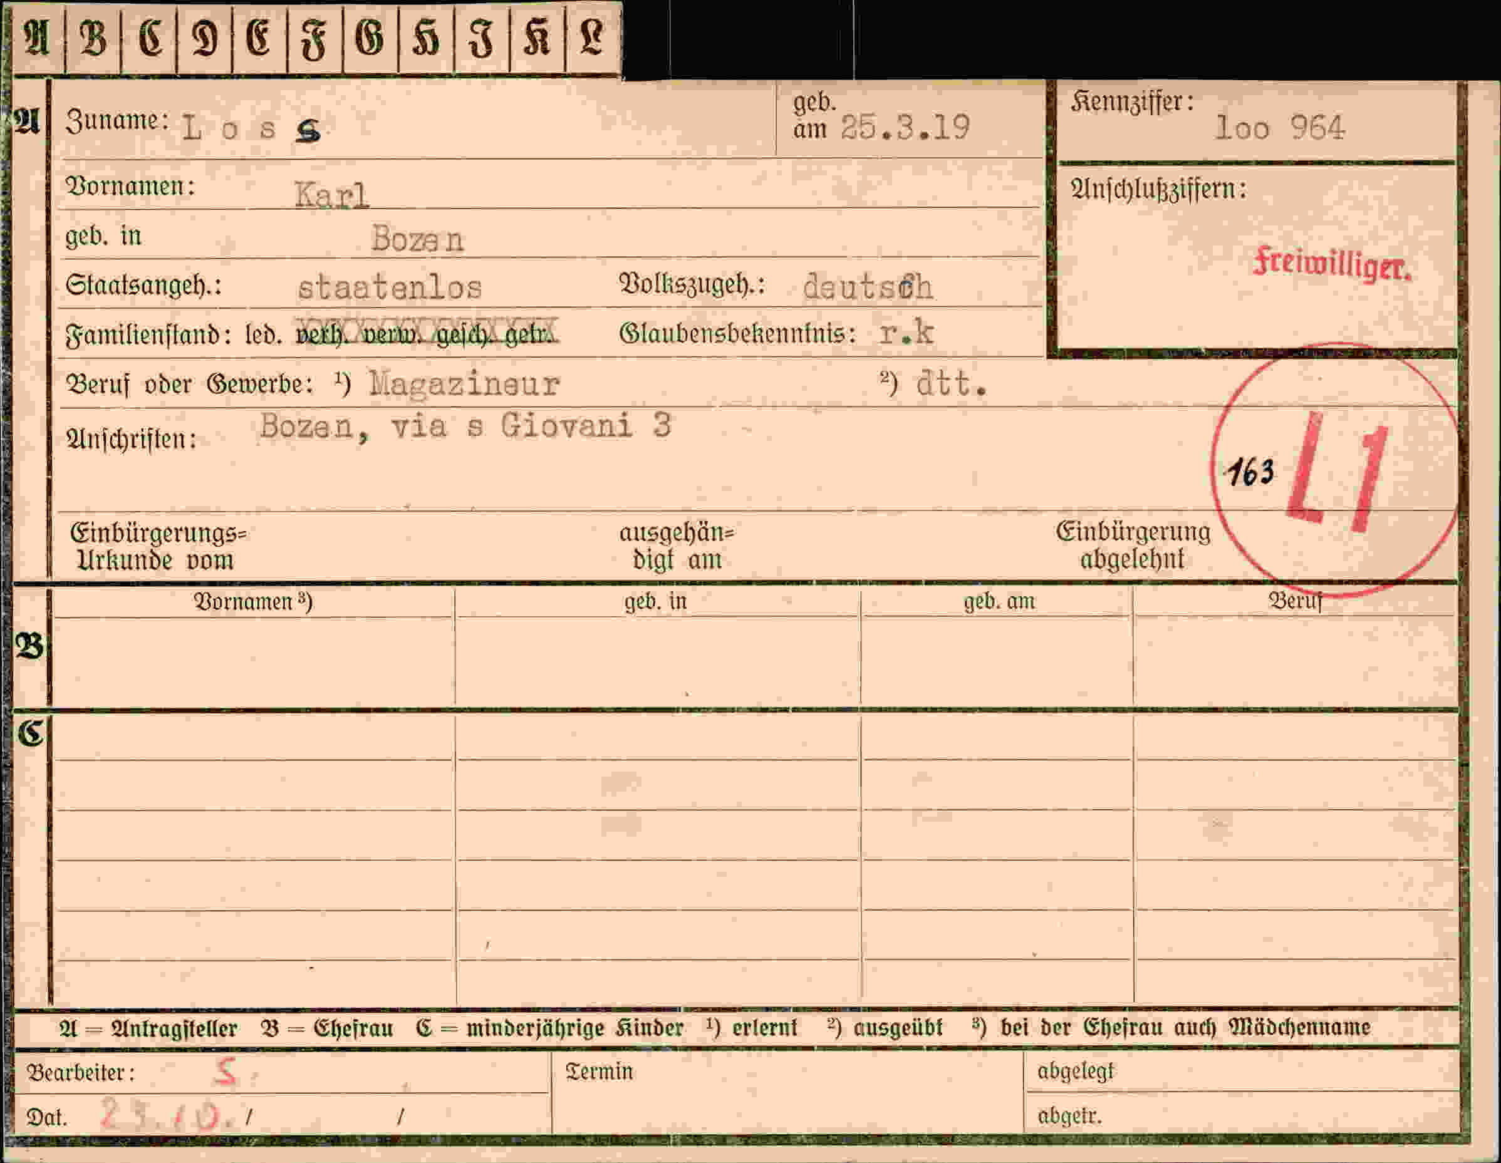Click the index tab letter G
Viewport: 1501px width, 1163px height.
(370, 37)
